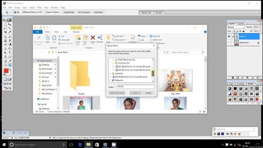Select the Eyedropper tool
This screenshot has height=148, width=263.
pos(10,61)
